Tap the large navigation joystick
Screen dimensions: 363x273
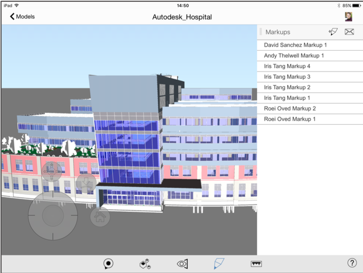click(53, 216)
